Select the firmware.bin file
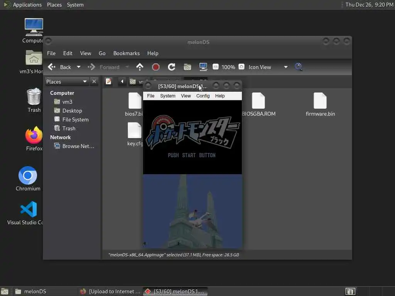The image size is (395, 296). pyautogui.click(x=320, y=104)
